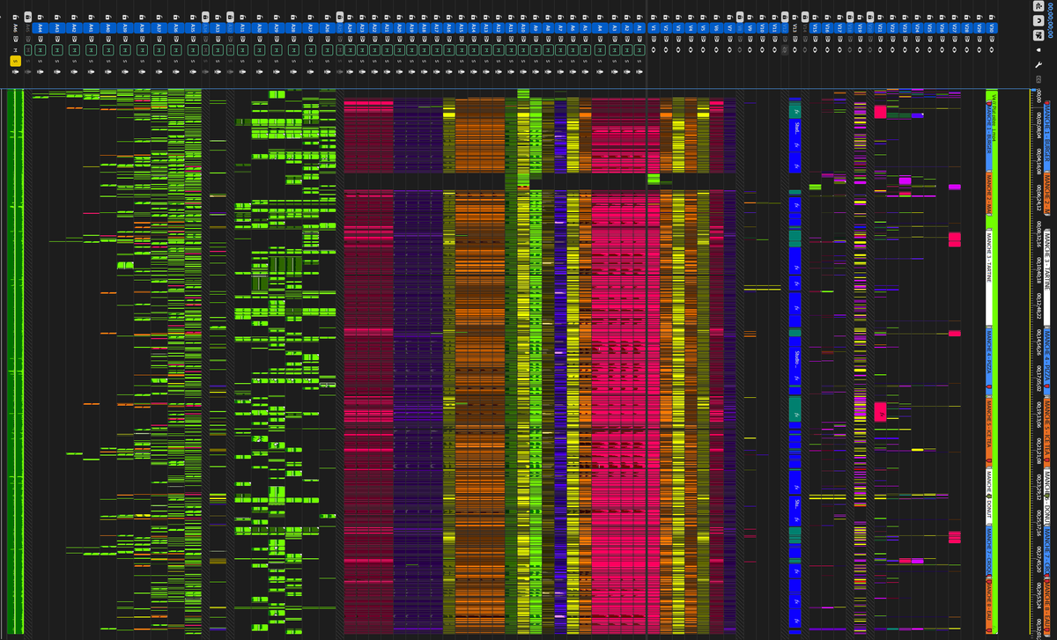Unlock track A25 via its lock icon
Screen dimensions: 1057x640
(x=340, y=17)
